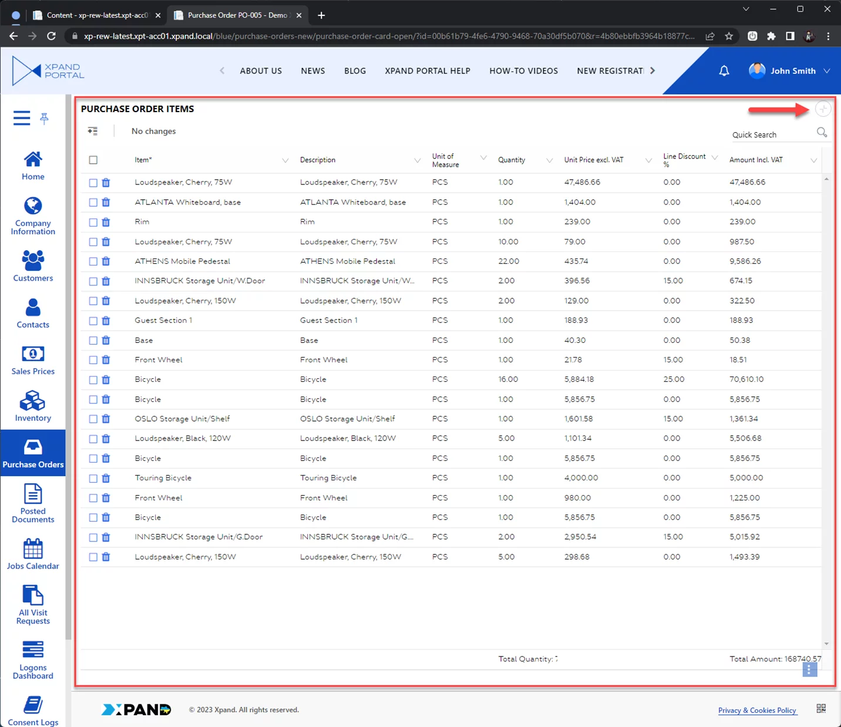Select the Touring Bicycle row checkbox
The height and width of the screenshot is (727, 841).
click(93, 479)
